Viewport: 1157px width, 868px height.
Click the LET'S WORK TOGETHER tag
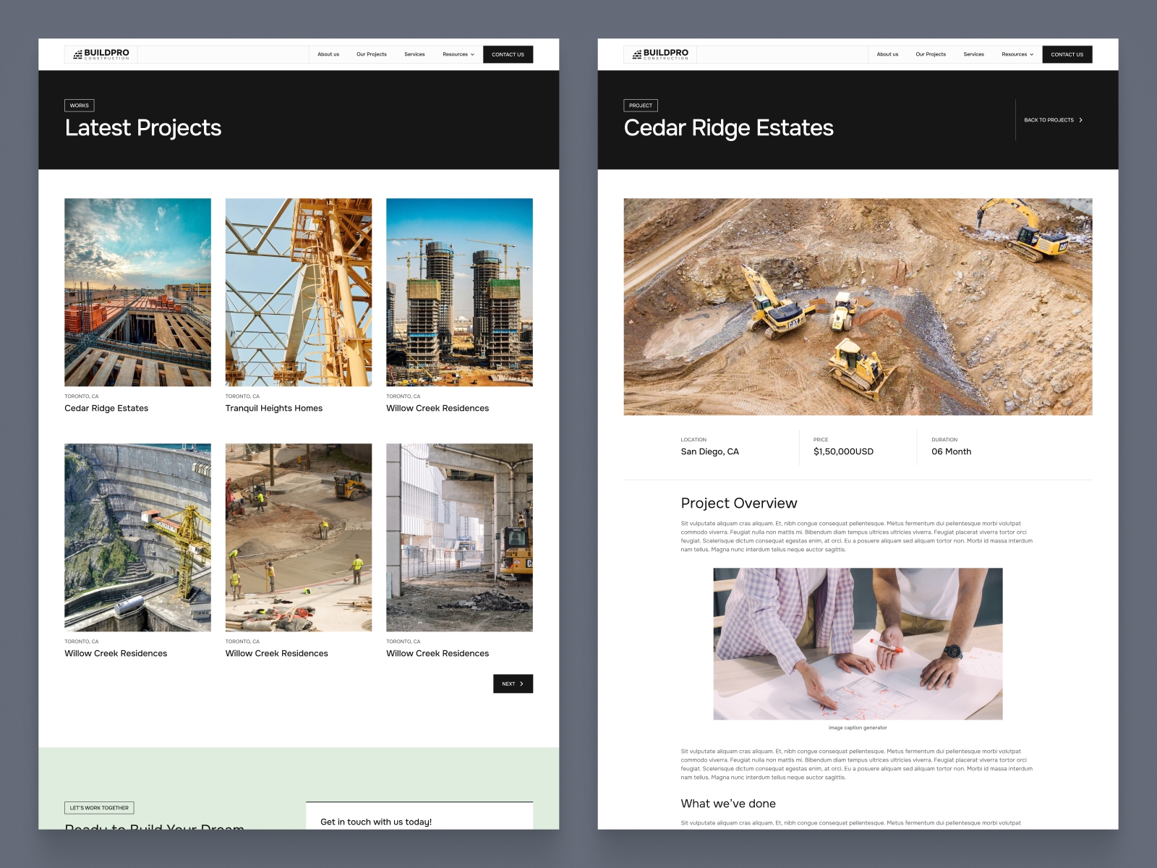coord(99,808)
